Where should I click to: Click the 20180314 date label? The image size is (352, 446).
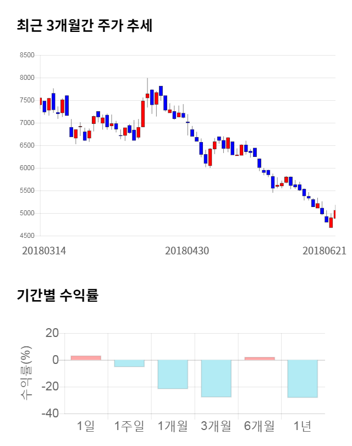click(44, 251)
